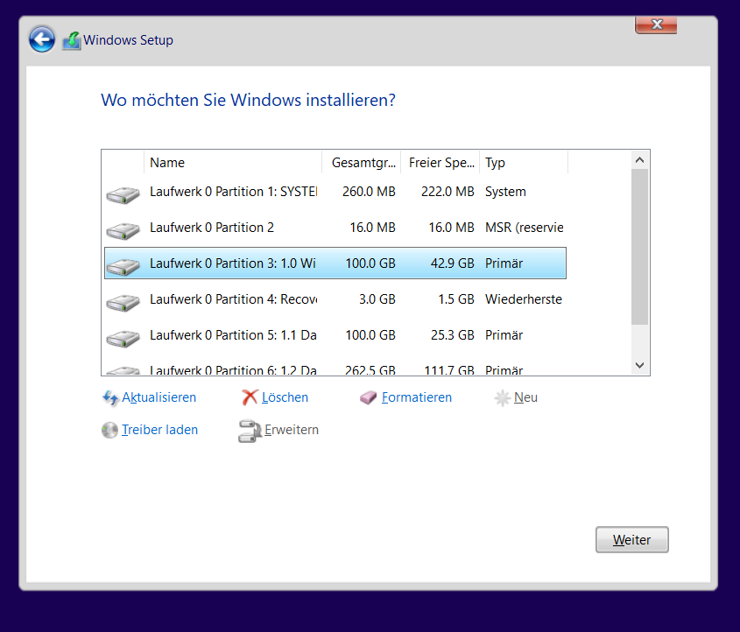
Task: Select Laufwerk 0 Partition 4: Recov row
Action: [335, 299]
